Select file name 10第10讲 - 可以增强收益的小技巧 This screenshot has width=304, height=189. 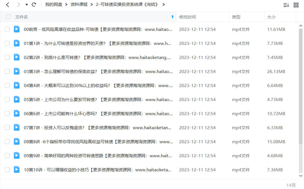click(98, 170)
